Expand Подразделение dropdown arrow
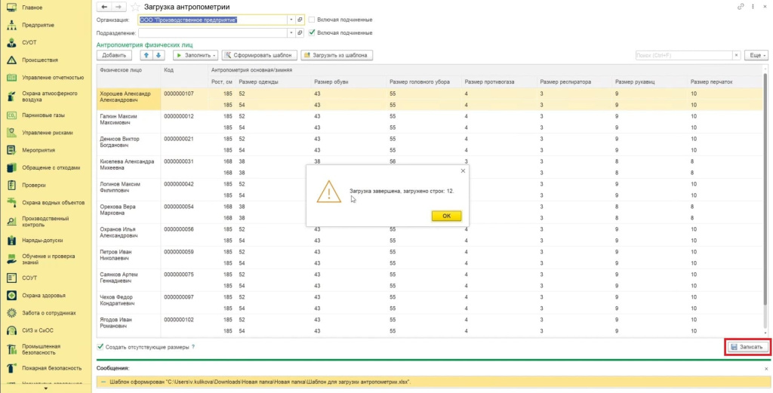 click(291, 33)
